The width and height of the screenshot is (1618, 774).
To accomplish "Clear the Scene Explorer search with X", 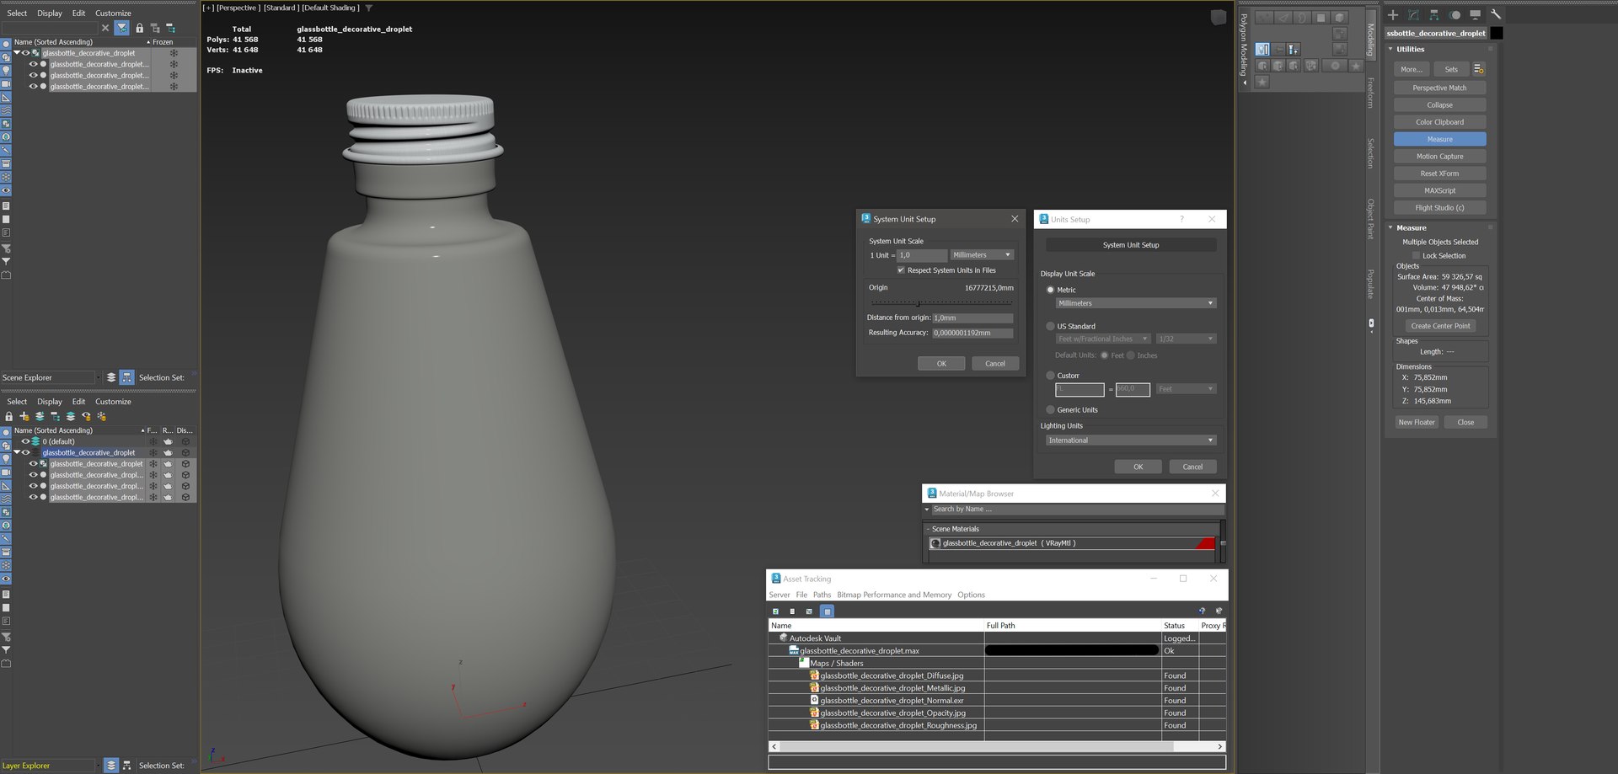I will coord(105,28).
